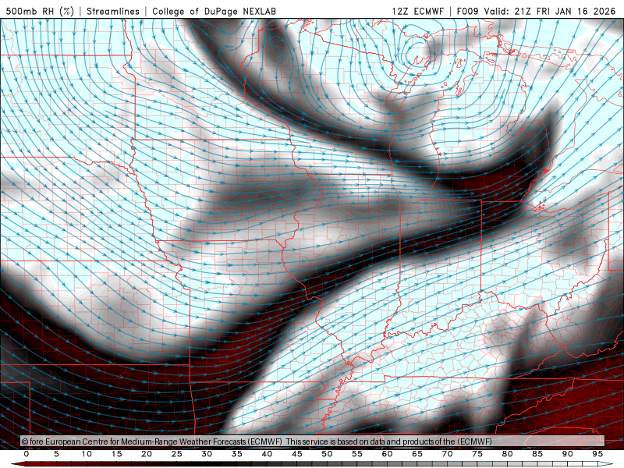This screenshot has width=624, height=468.
Task: Click the "95" value on color scale
Action: click(597, 454)
